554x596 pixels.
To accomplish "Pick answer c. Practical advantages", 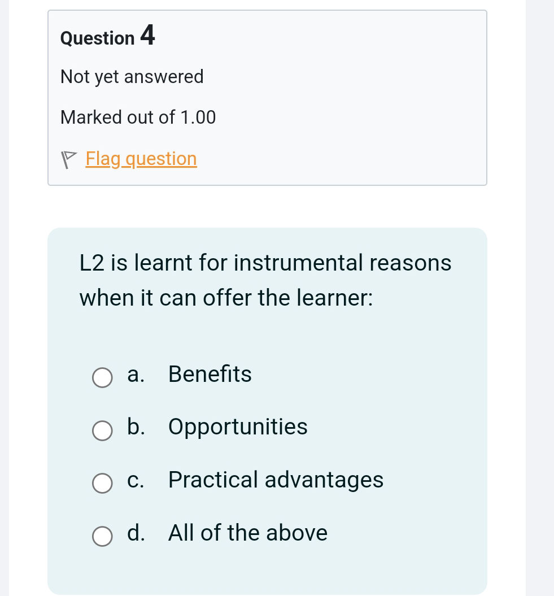I will 102,484.
